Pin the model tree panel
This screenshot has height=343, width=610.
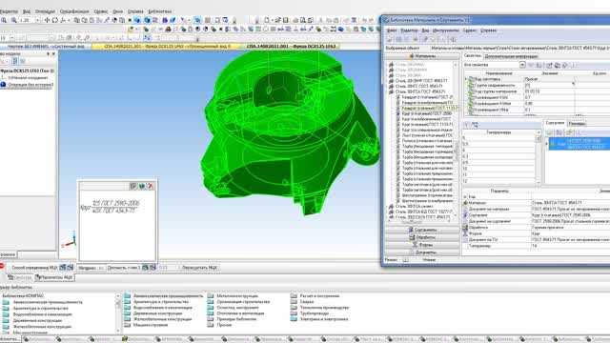click(x=49, y=53)
